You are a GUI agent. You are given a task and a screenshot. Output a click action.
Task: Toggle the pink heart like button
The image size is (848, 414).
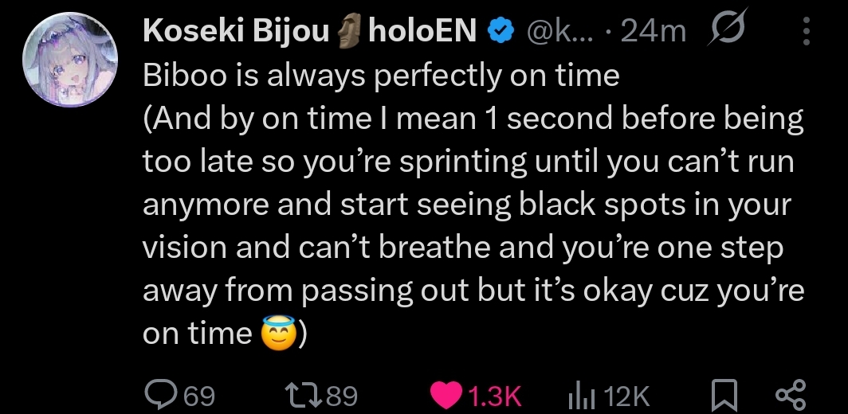pos(446,394)
